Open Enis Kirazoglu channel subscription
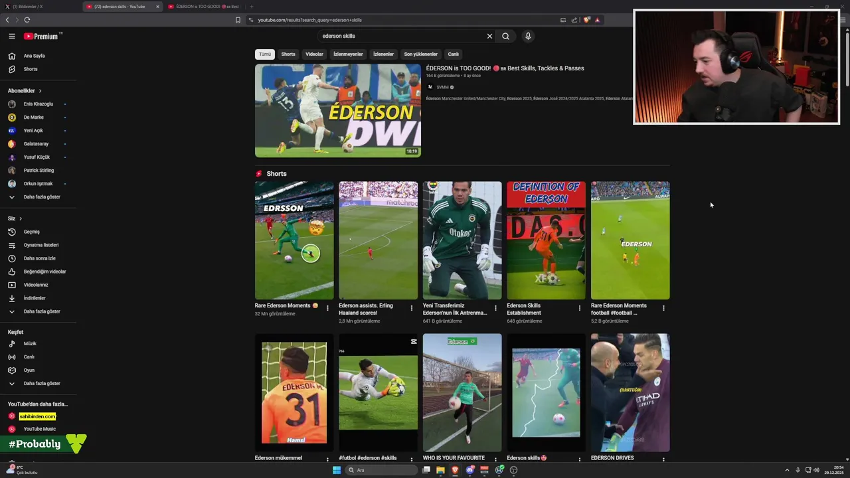 pyautogui.click(x=39, y=104)
